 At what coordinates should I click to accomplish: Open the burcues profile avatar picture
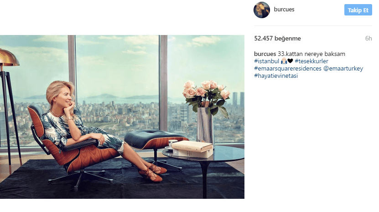point(261,10)
